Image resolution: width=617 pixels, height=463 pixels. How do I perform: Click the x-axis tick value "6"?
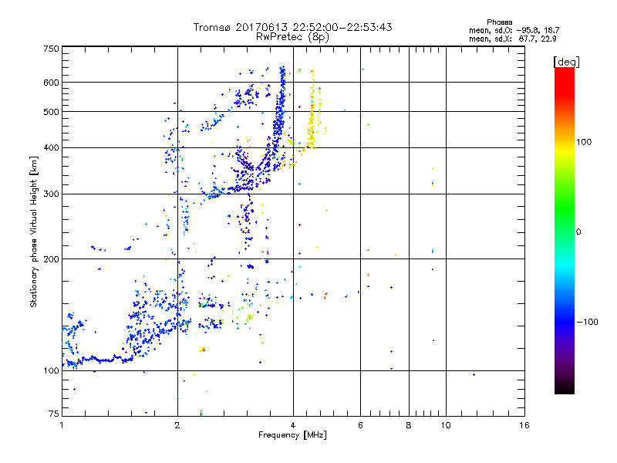point(360,425)
